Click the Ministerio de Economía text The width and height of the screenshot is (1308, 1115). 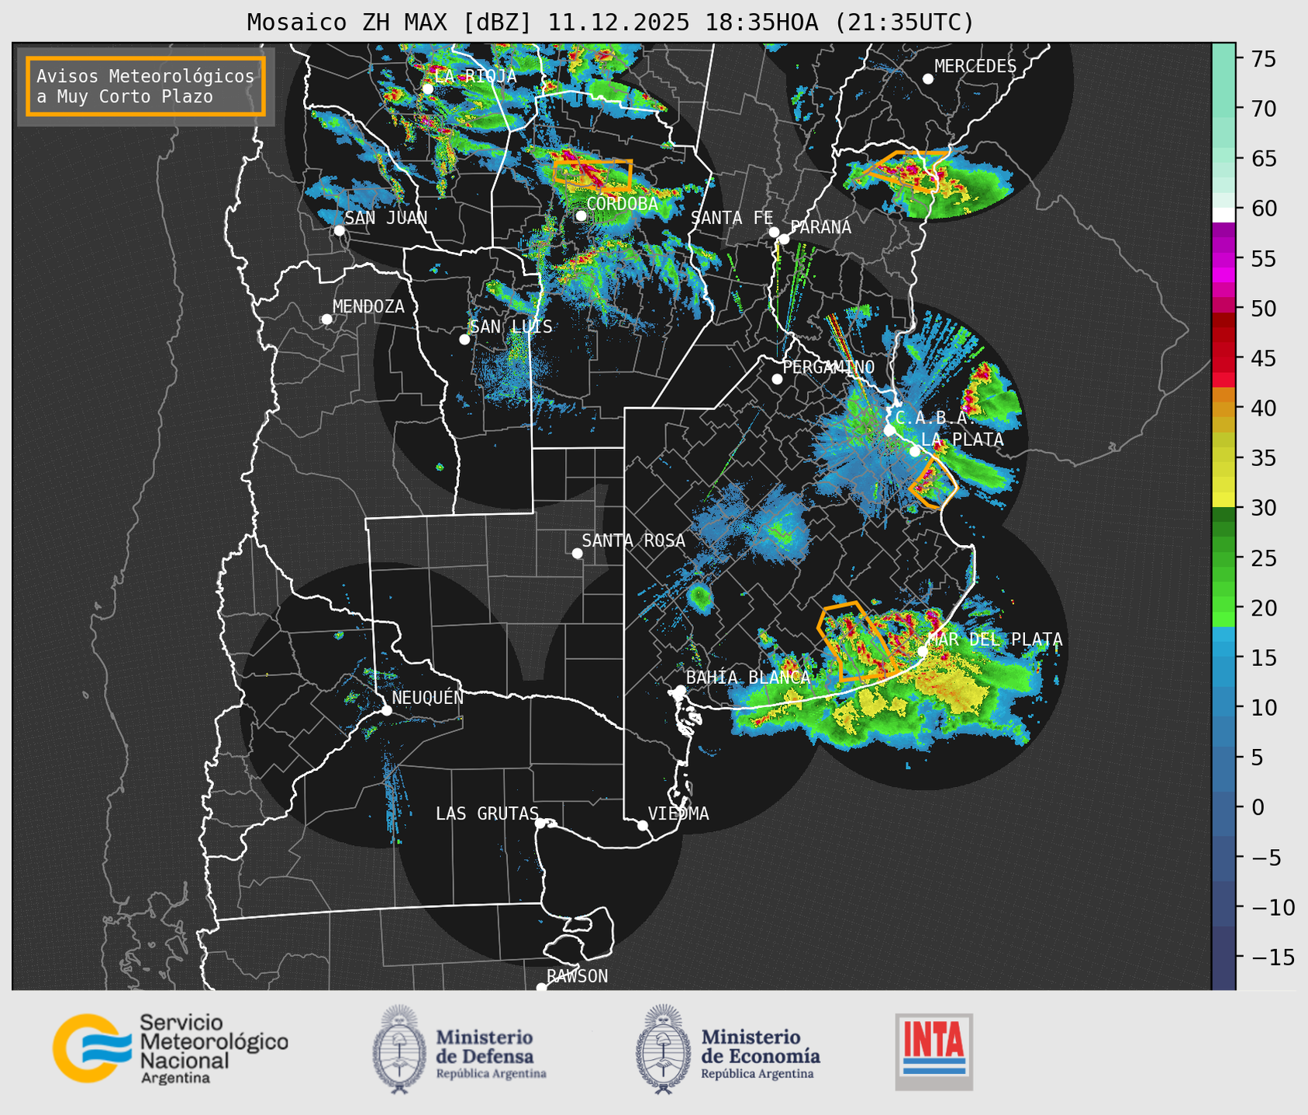[x=761, y=1054]
